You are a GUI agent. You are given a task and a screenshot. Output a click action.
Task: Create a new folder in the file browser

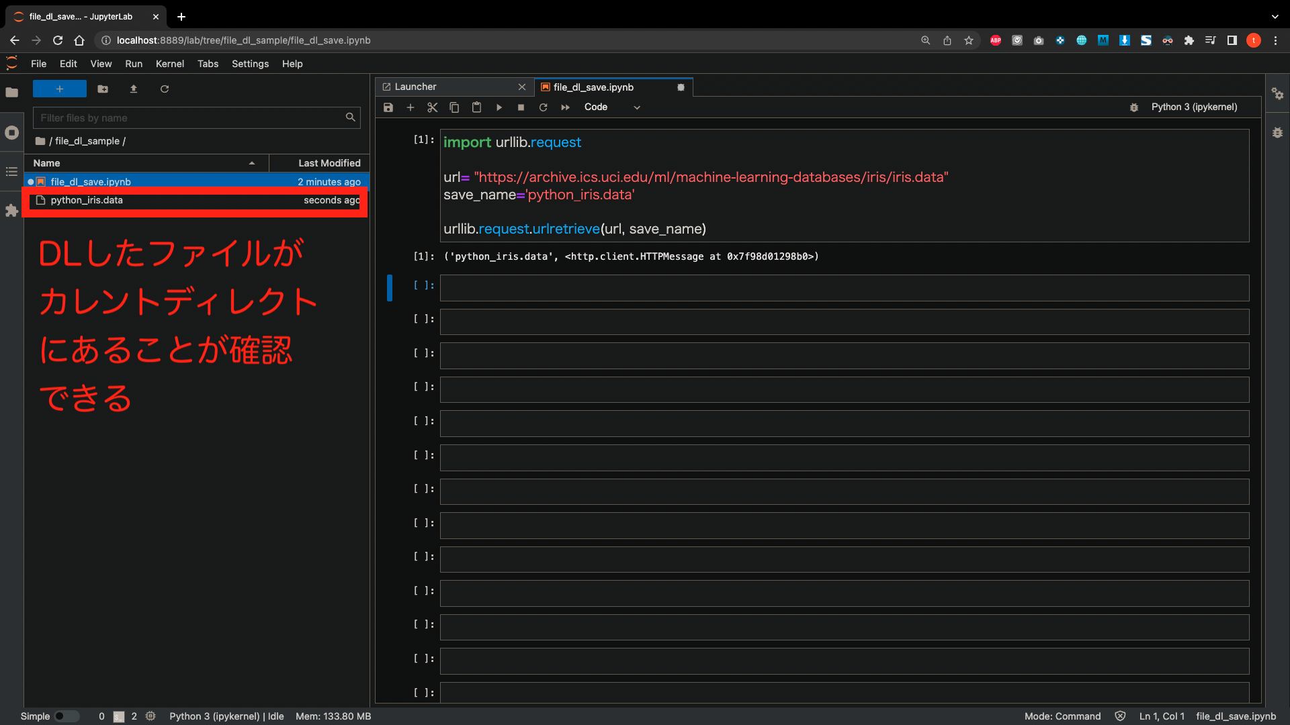102,89
